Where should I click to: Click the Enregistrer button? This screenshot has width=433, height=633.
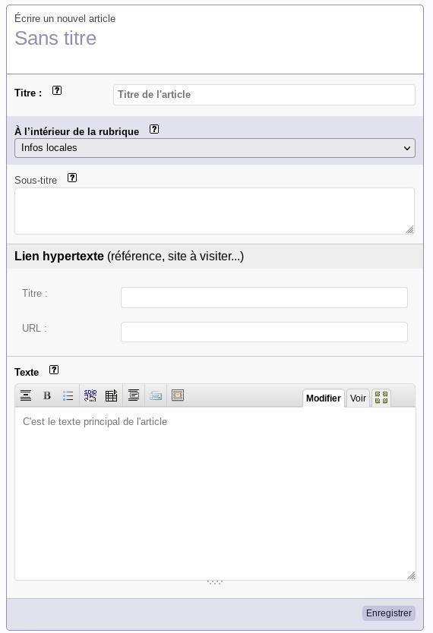[x=389, y=613]
